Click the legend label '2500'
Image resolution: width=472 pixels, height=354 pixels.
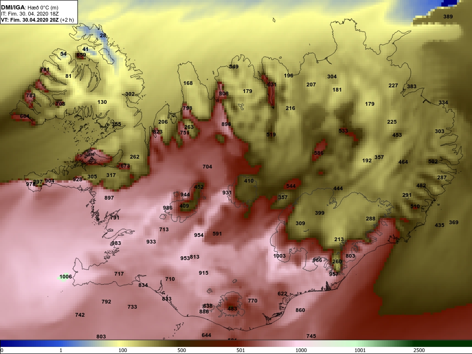419,350
